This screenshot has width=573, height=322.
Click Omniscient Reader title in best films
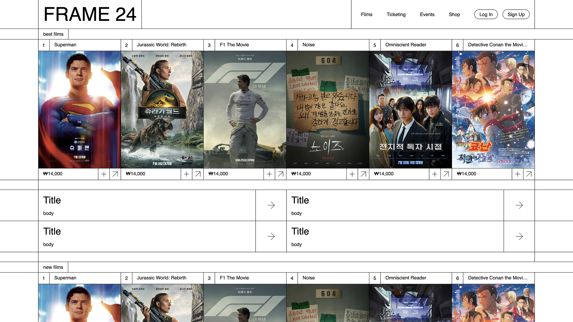pos(406,45)
